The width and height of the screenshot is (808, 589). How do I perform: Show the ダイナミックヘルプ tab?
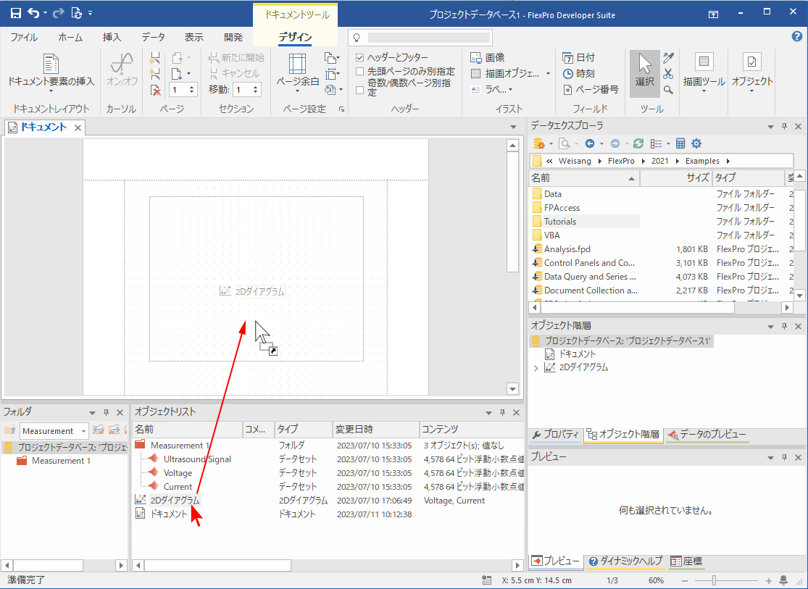(x=625, y=561)
